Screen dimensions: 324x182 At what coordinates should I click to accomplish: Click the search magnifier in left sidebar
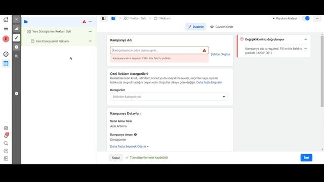(6, 143)
